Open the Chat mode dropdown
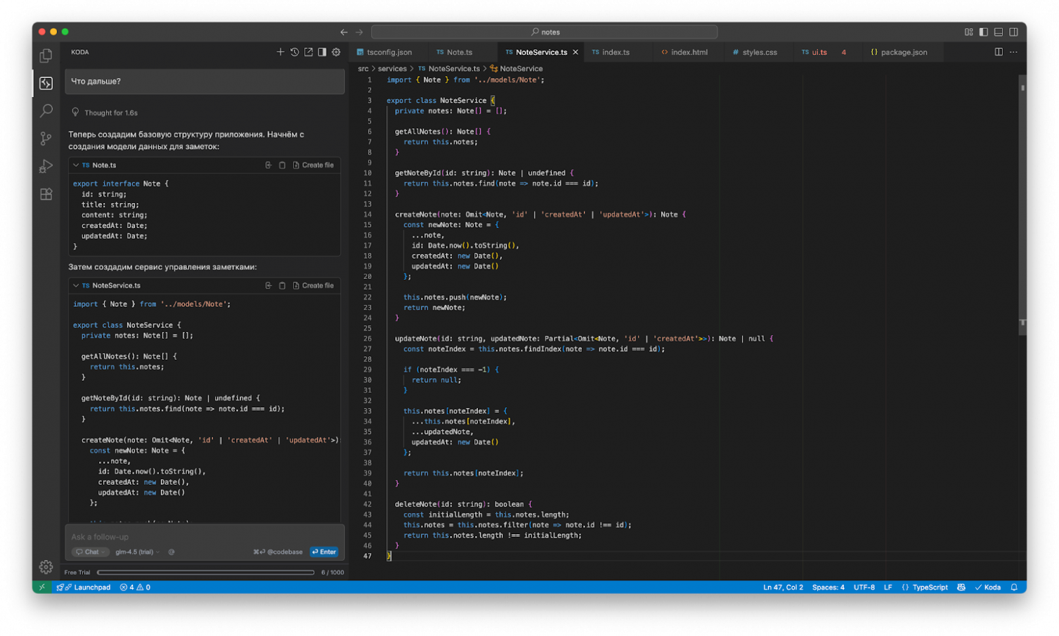1059x636 pixels. tap(90, 552)
